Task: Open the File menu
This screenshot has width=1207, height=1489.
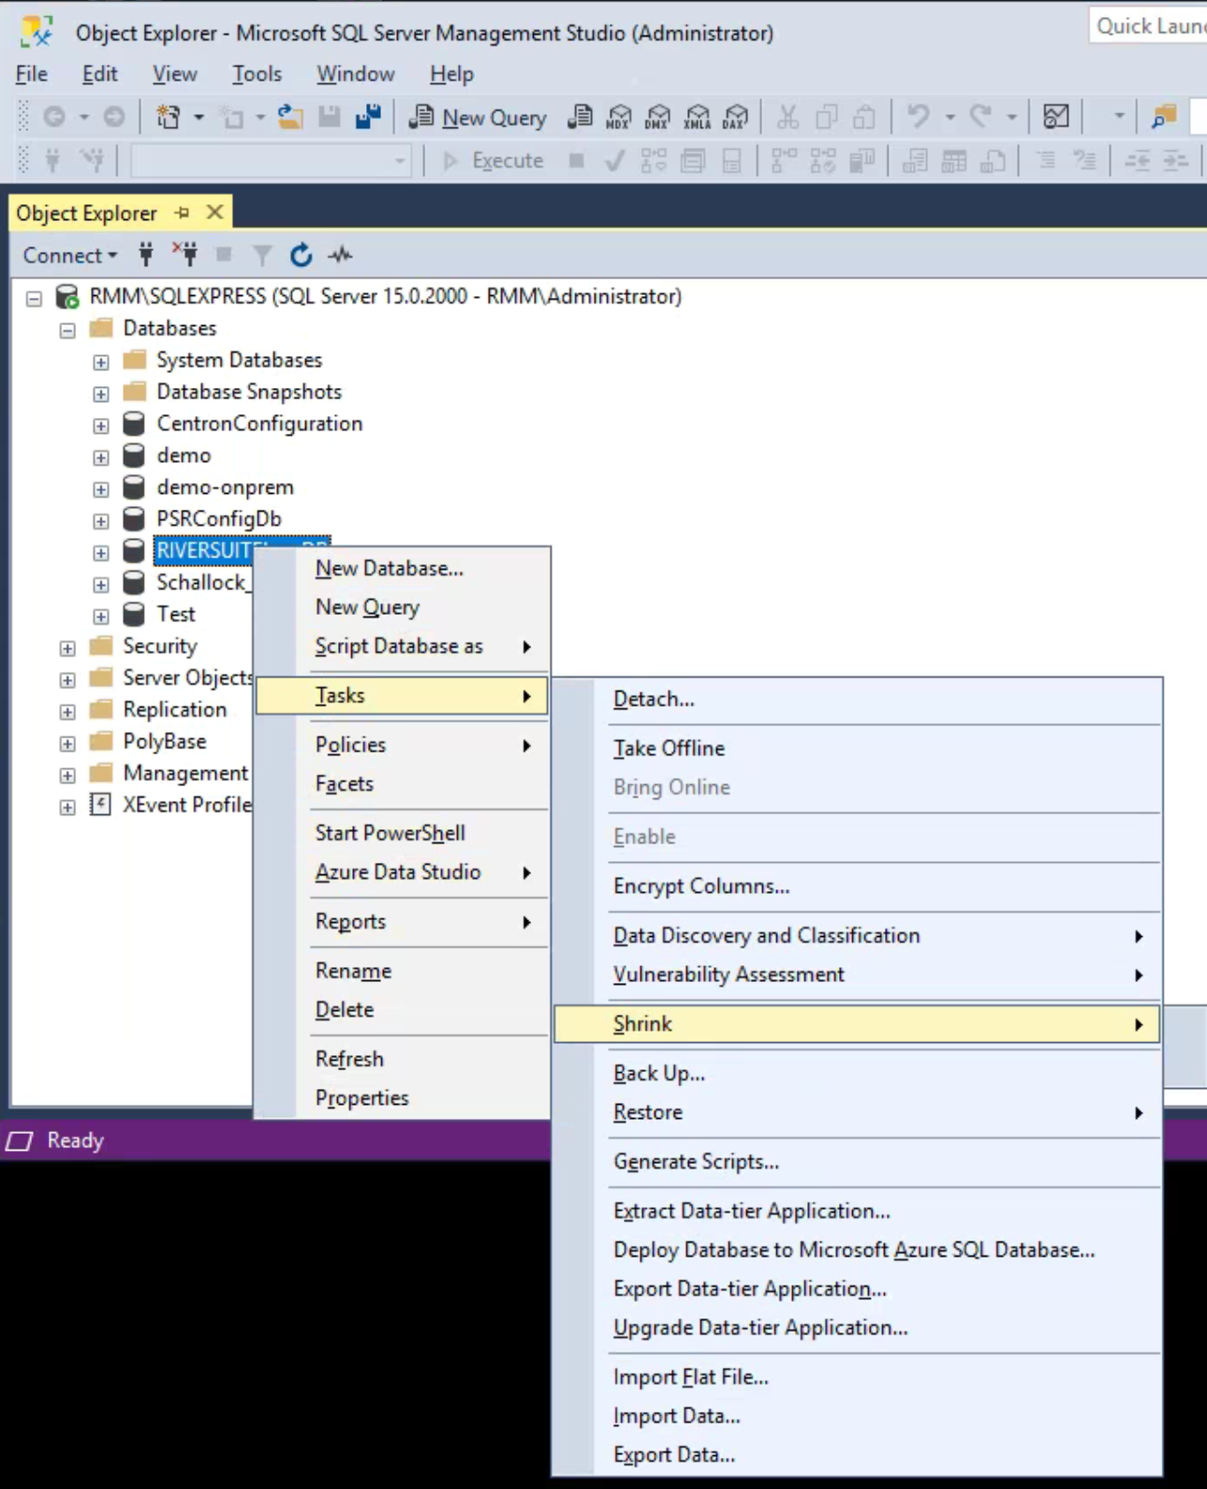Action: 32,73
